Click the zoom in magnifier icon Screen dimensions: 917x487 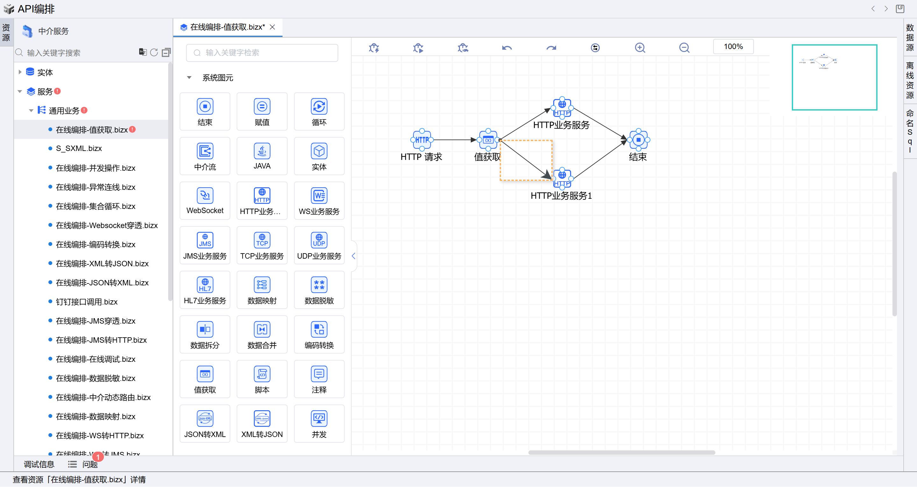[x=640, y=48]
